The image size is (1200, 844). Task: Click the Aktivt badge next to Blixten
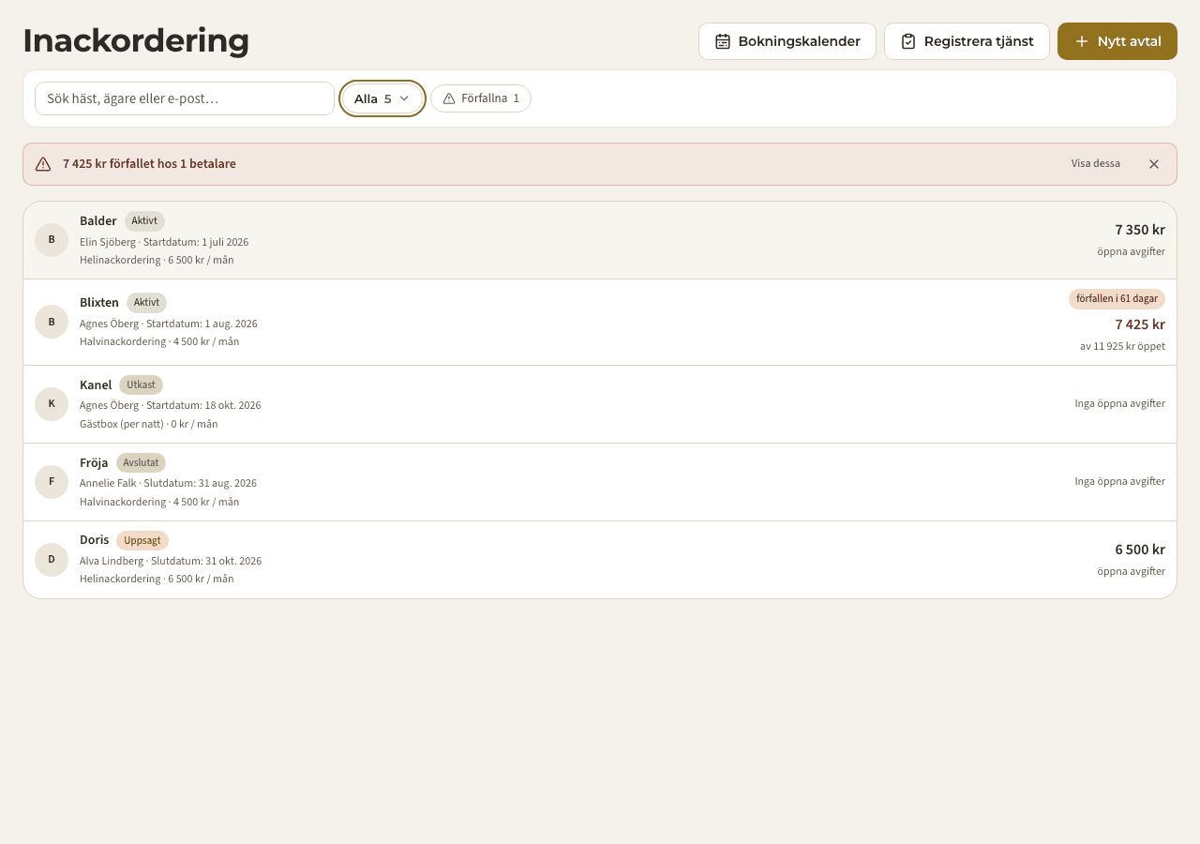(x=146, y=303)
